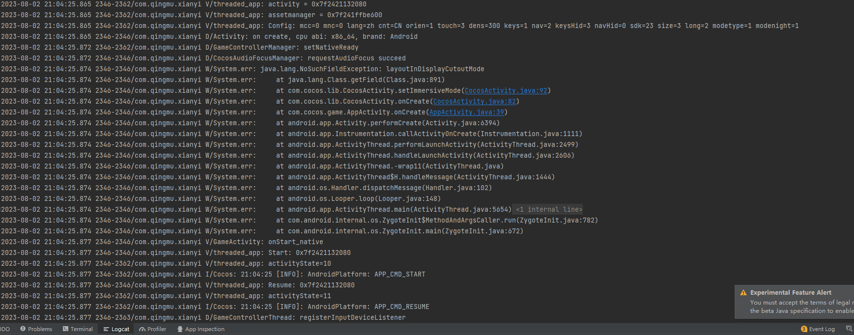Follow the AppActivity.java:39 stack trace link

pos(466,112)
